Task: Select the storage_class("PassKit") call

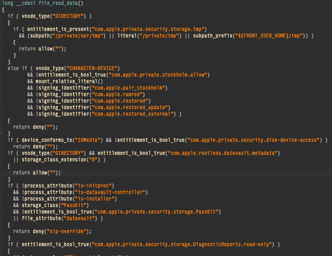Action: 55,205
